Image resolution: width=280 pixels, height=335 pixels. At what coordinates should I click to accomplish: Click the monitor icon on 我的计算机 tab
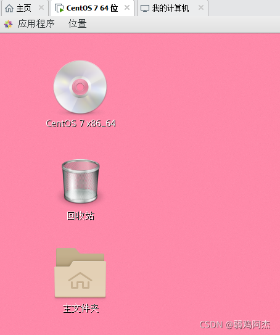coord(145,9)
